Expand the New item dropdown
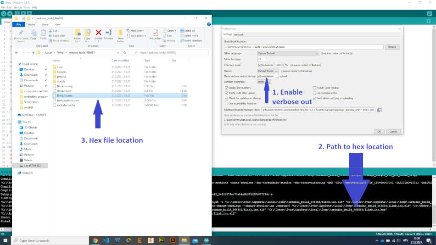This screenshot has width=436, height=245. point(135,31)
